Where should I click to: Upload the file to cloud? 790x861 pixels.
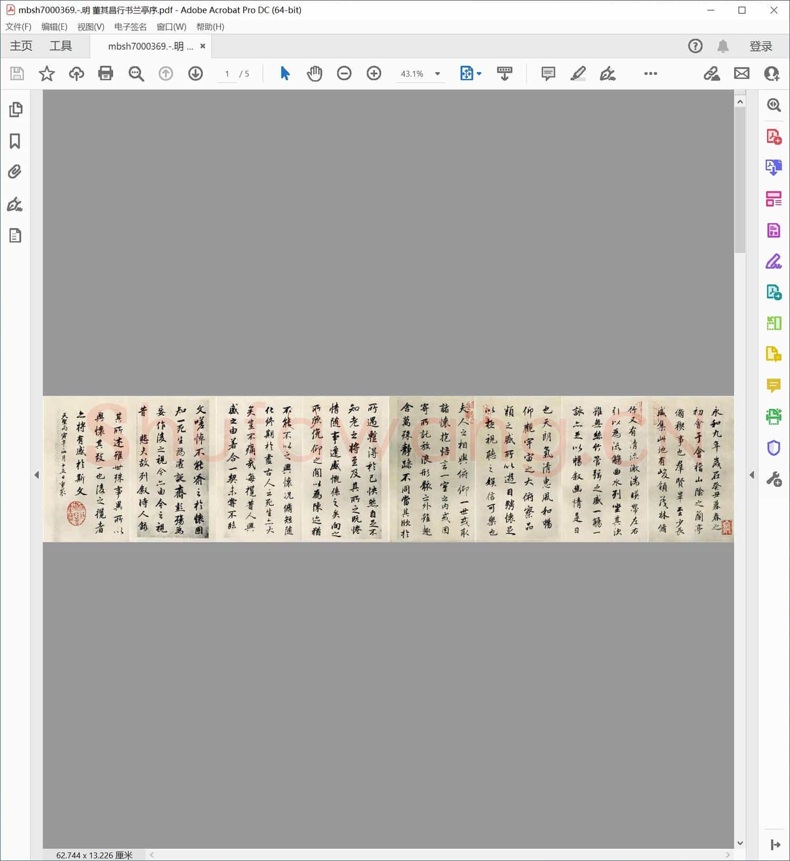76,73
